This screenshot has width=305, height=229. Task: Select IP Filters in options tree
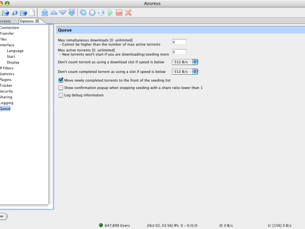click(x=6, y=68)
